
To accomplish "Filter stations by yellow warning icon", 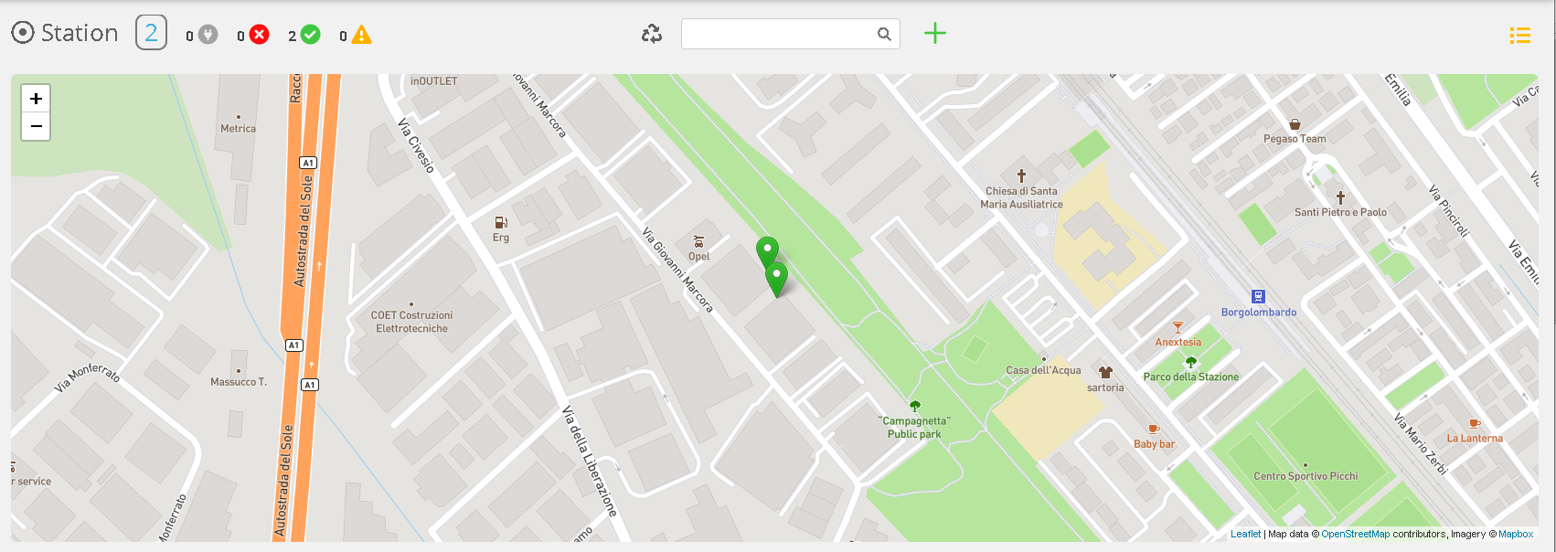I will click(362, 35).
